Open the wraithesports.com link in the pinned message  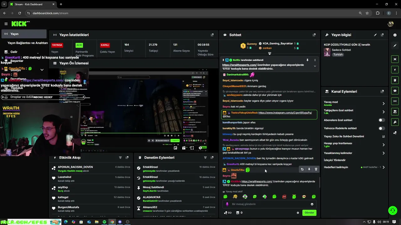(239, 65)
